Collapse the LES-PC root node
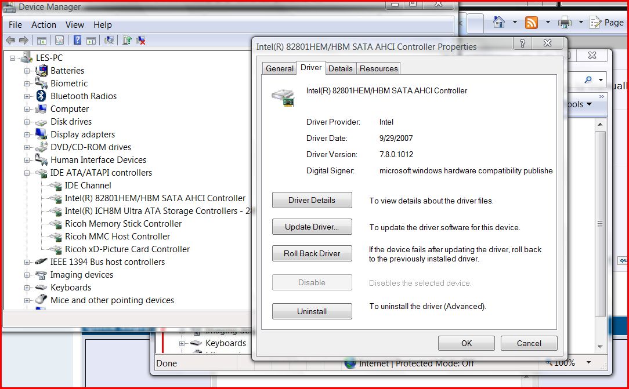The image size is (629, 389). point(12,58)
